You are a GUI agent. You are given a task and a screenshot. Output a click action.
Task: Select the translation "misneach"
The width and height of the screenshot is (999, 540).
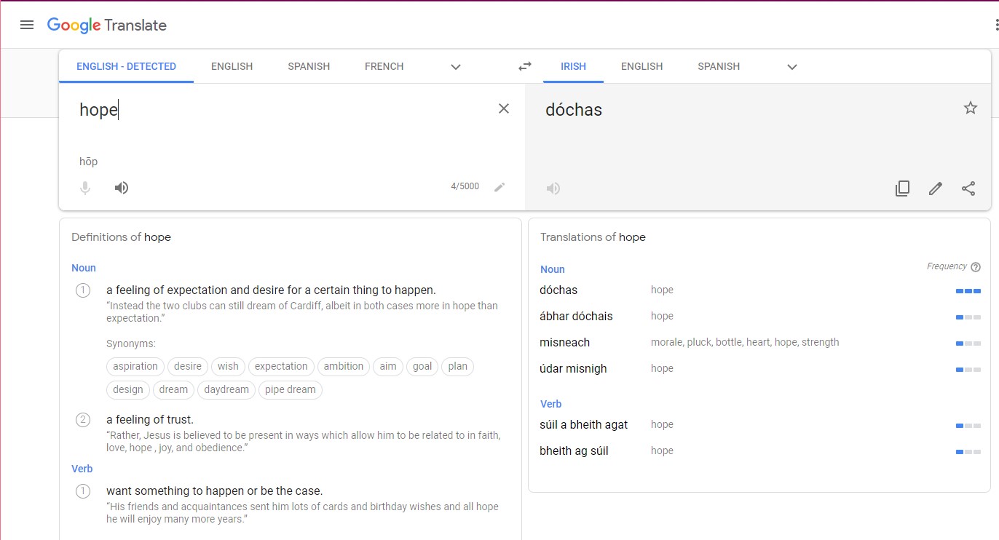click(565, 343)
